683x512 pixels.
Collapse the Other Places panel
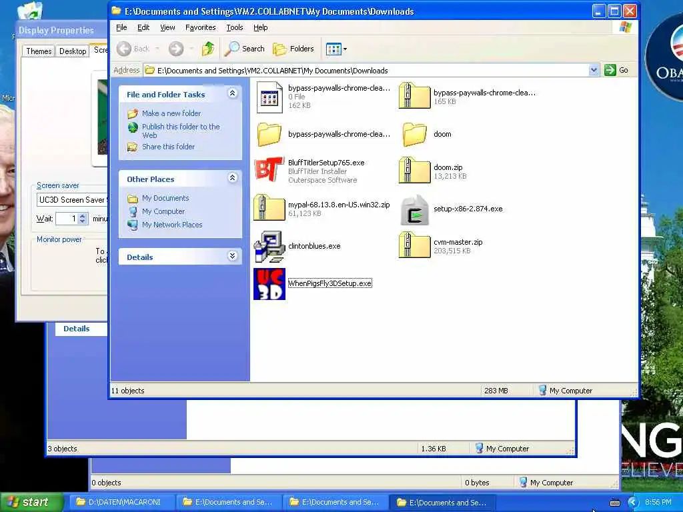[x=233, y=178]
